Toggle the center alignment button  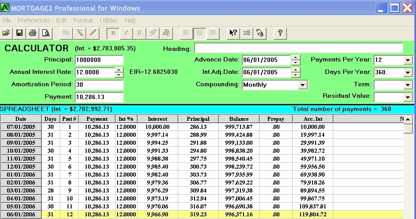tap(200, 33)
